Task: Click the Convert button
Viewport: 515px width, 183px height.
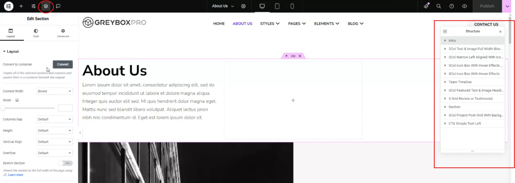Action: coord(63,64)
